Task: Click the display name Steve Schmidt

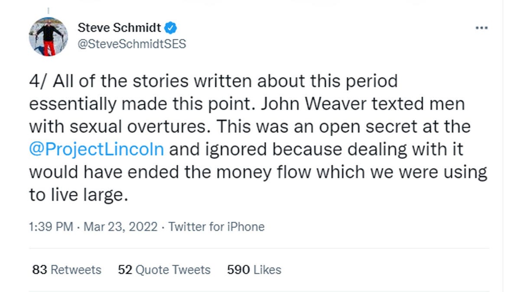Action: [120, 28]
